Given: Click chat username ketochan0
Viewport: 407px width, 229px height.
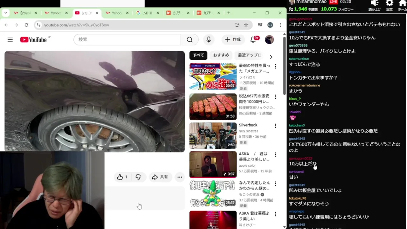Looking at the screenshot, I should click(x=297, y=125).
